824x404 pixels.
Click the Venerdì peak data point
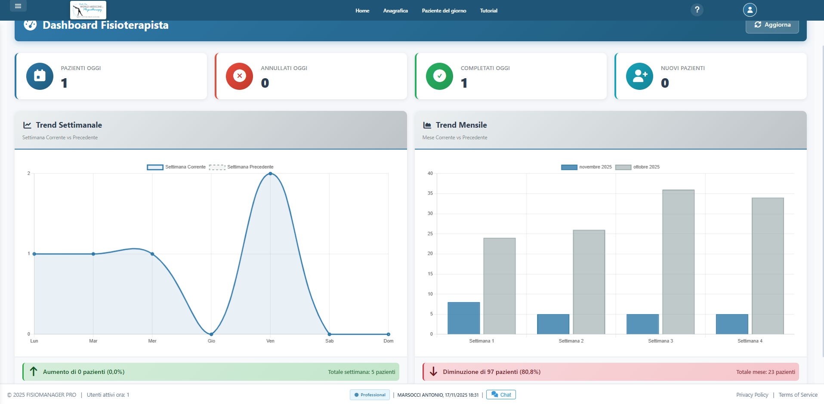[270, 174]
